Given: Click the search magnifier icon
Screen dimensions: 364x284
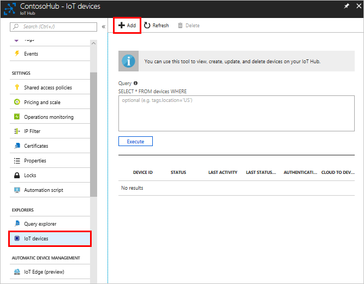Looking at the screenshot, I should click(x=16, y=26).
